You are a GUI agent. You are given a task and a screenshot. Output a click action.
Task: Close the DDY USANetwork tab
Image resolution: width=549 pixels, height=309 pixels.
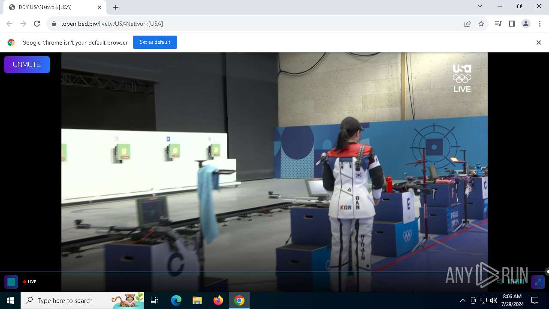click(x=100, y=7)
